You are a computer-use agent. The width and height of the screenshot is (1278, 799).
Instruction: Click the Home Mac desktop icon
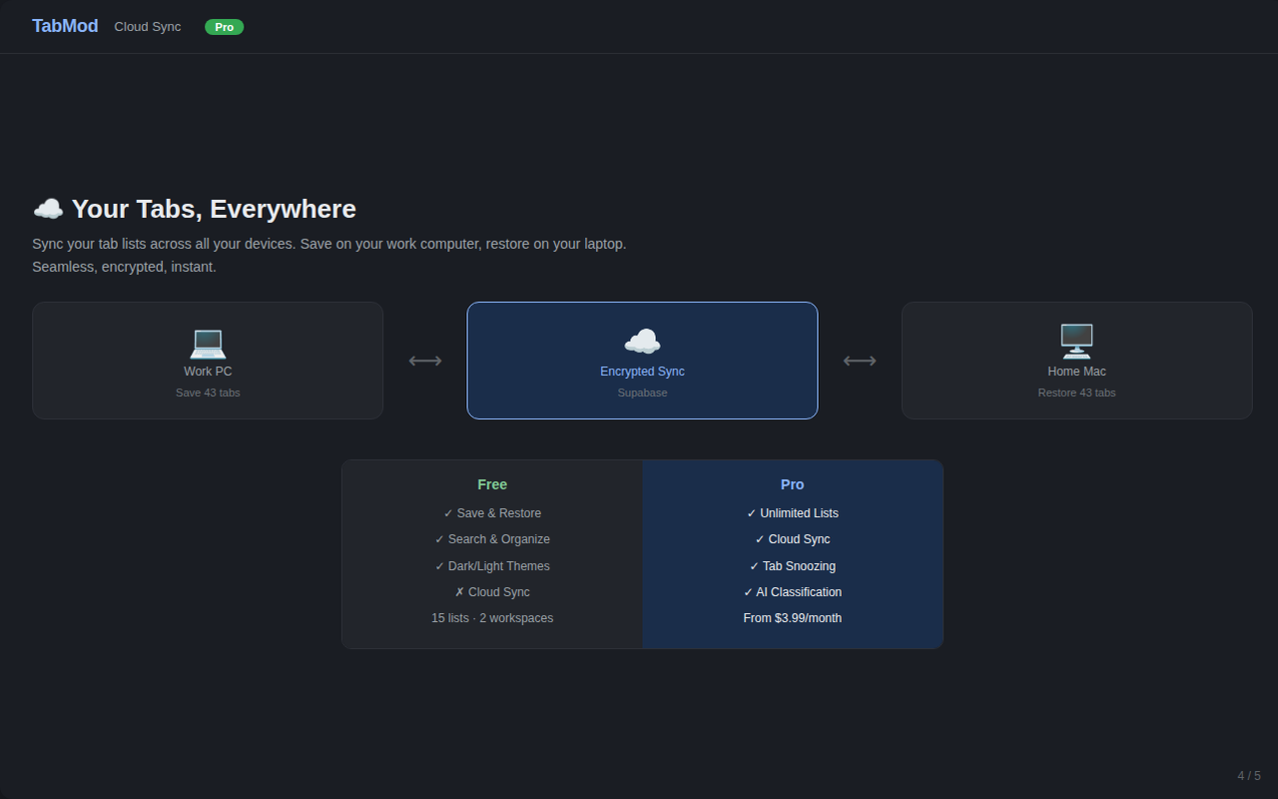1076,342
